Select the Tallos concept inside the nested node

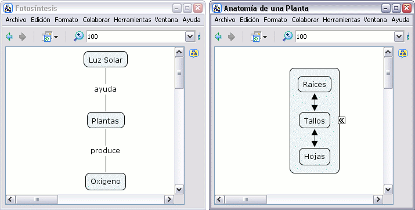pyautogui.click(x=315, y=121)
